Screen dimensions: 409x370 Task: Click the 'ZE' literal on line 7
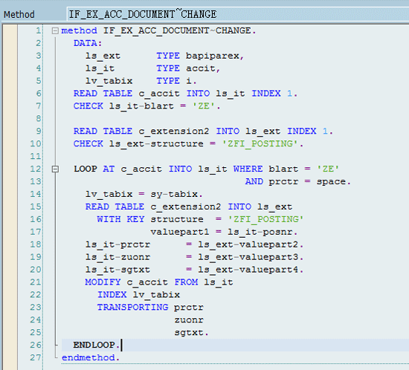pos(204,106)
